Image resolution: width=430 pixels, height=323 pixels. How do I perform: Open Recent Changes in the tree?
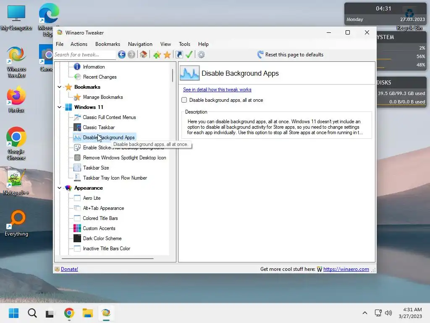point(100,77)
